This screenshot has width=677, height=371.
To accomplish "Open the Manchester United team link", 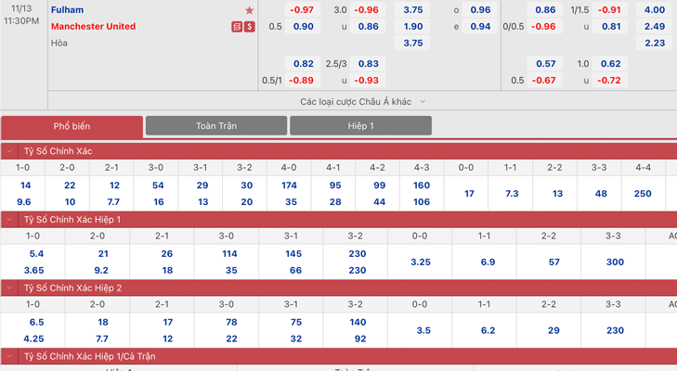I will tap(93, 26).
